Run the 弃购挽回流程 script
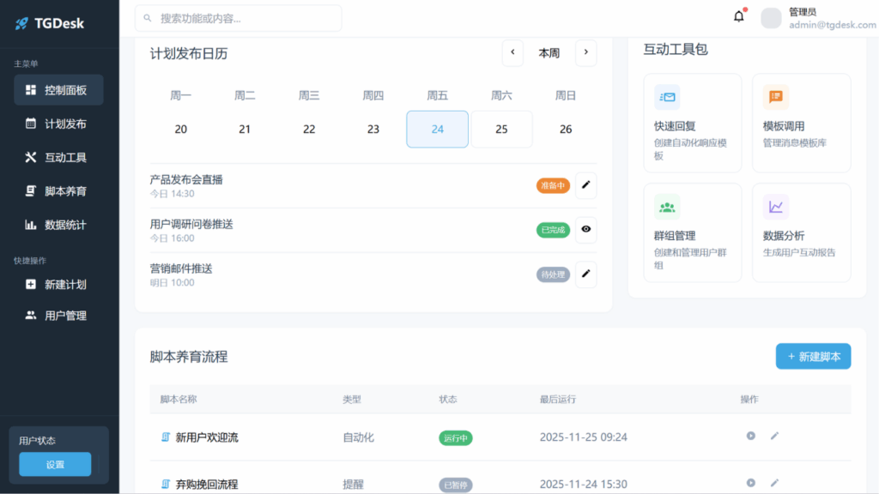Image resolution: width=879 pixels, height=494 pixels. [750, 482]
